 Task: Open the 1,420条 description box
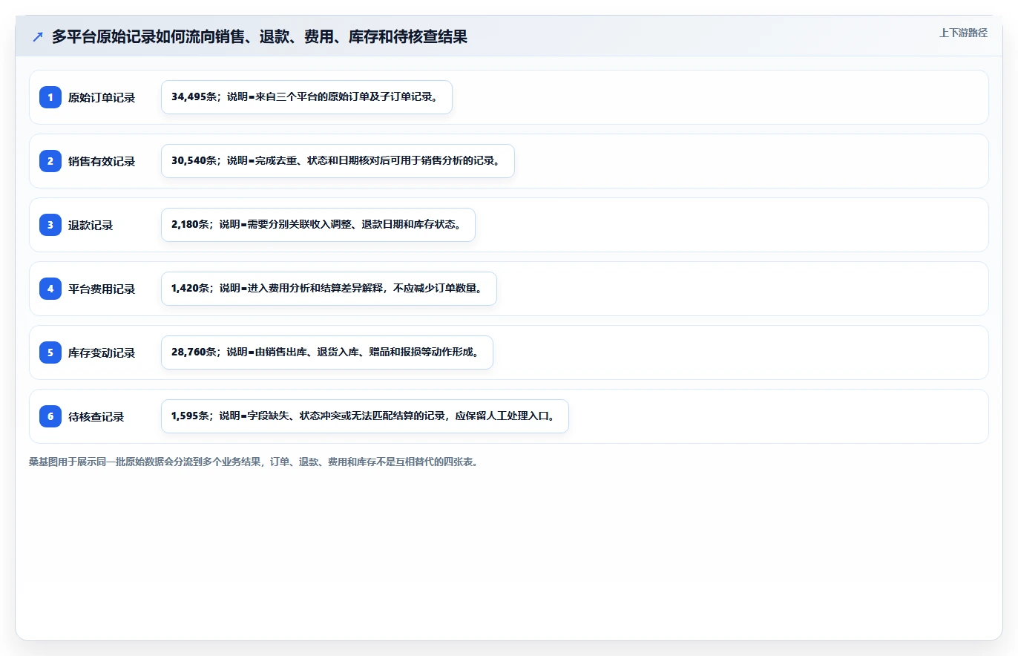[329, 289]
